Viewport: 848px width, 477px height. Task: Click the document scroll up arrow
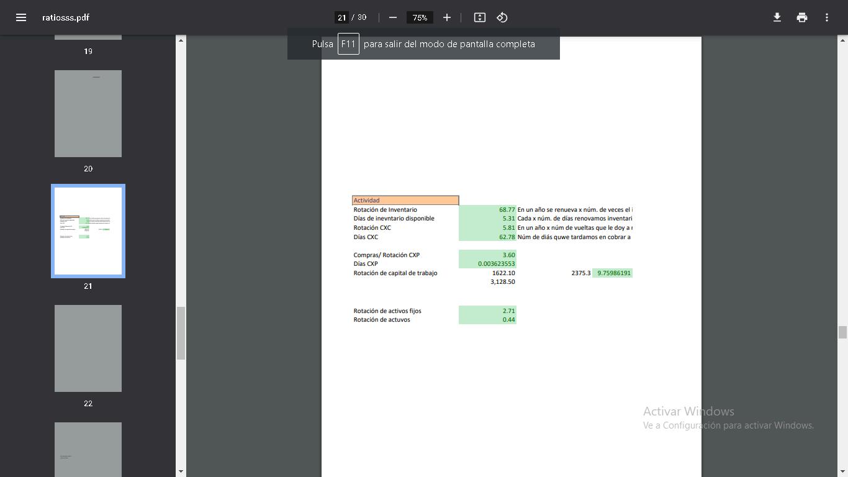pos(843,40)
